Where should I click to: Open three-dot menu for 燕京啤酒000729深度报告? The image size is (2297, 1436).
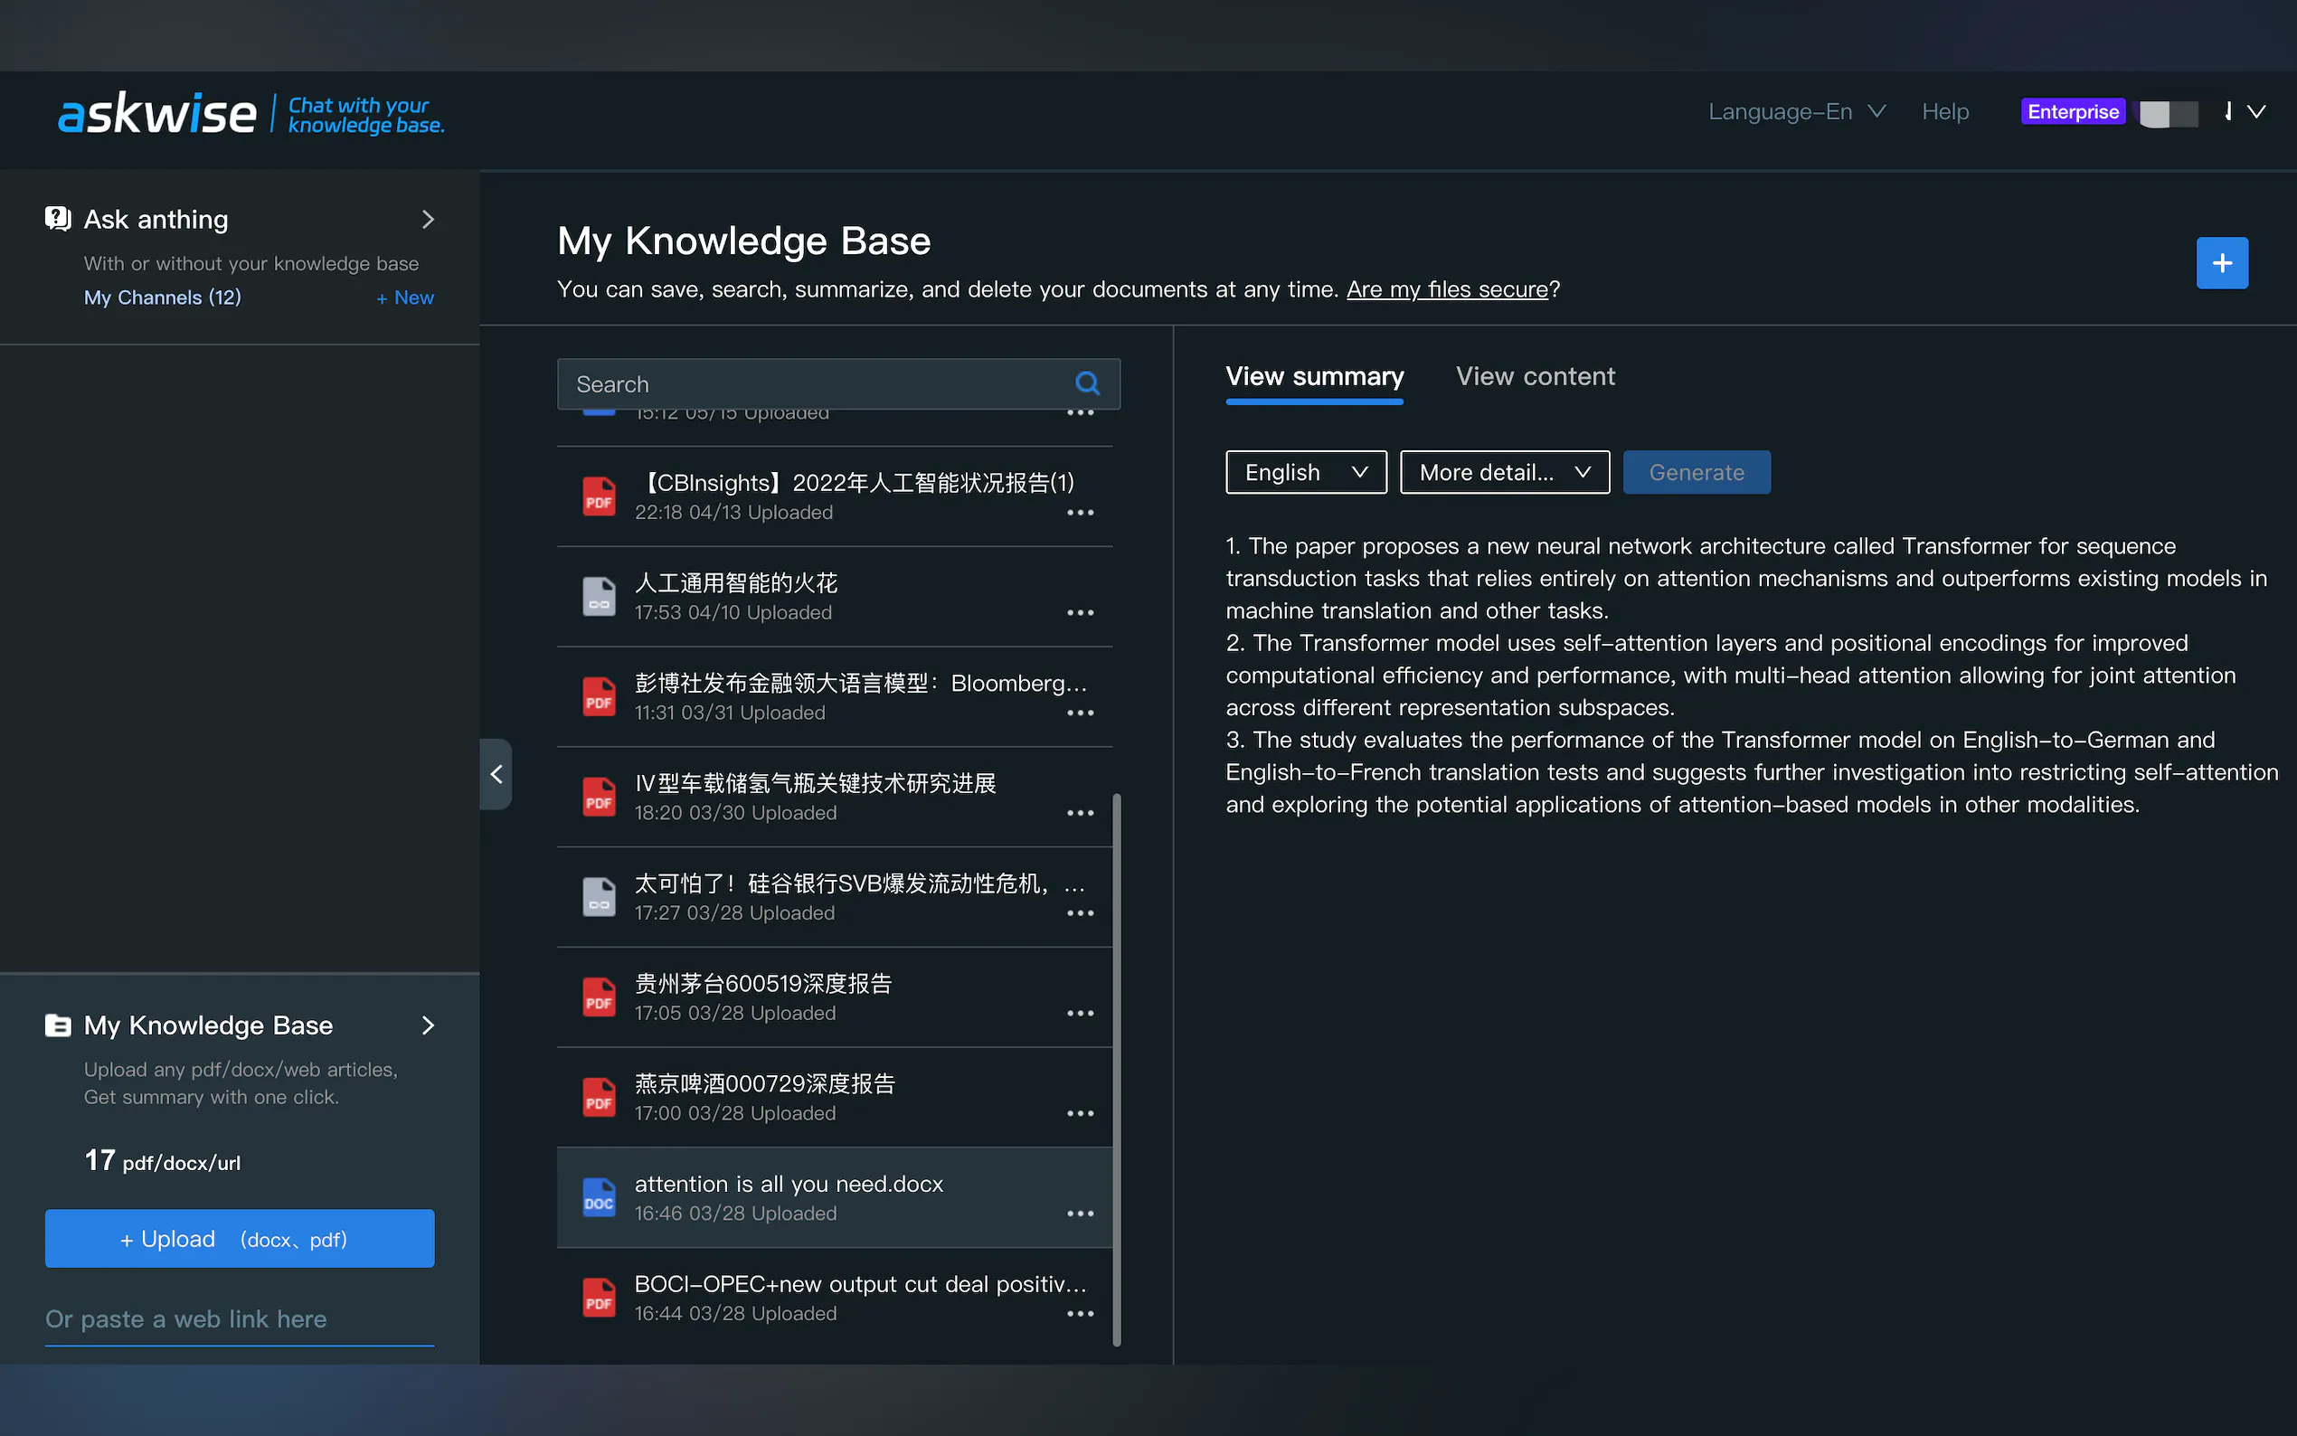[1080, 1113]
